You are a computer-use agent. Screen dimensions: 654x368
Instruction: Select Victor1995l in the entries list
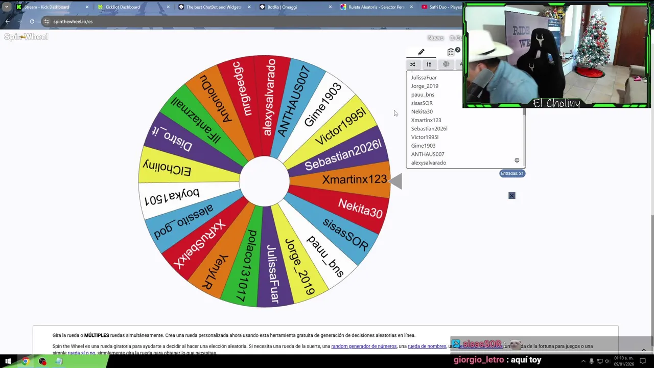[425, 137]
